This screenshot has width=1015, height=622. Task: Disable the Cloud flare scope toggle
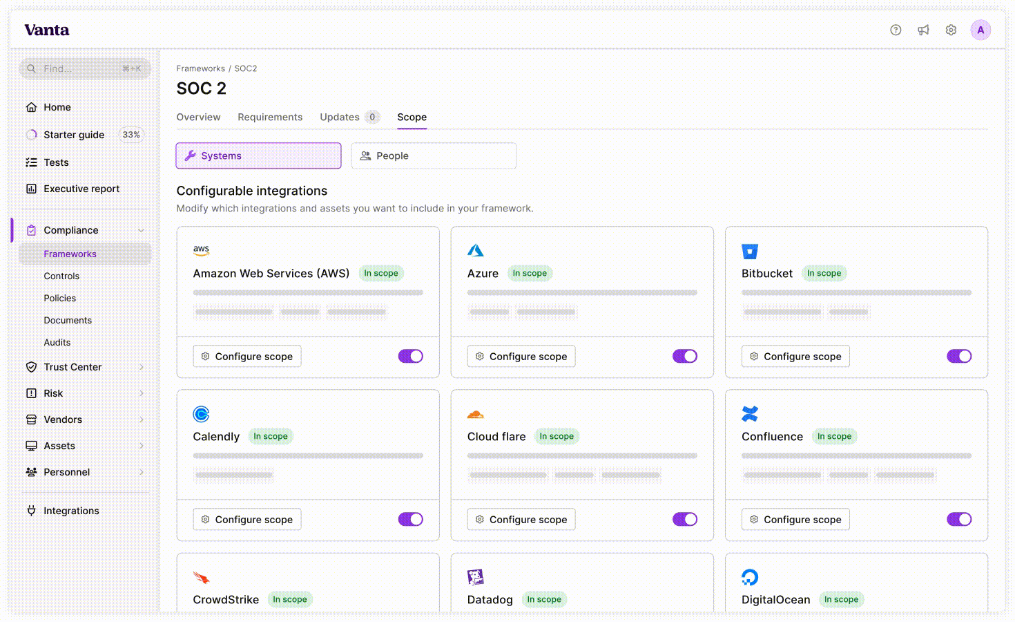click(684, 519)
